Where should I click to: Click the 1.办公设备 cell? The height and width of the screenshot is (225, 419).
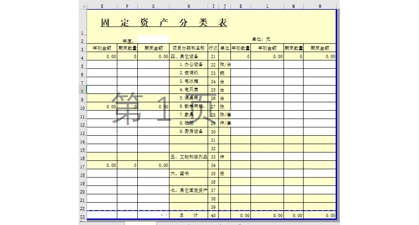point(189,65)
